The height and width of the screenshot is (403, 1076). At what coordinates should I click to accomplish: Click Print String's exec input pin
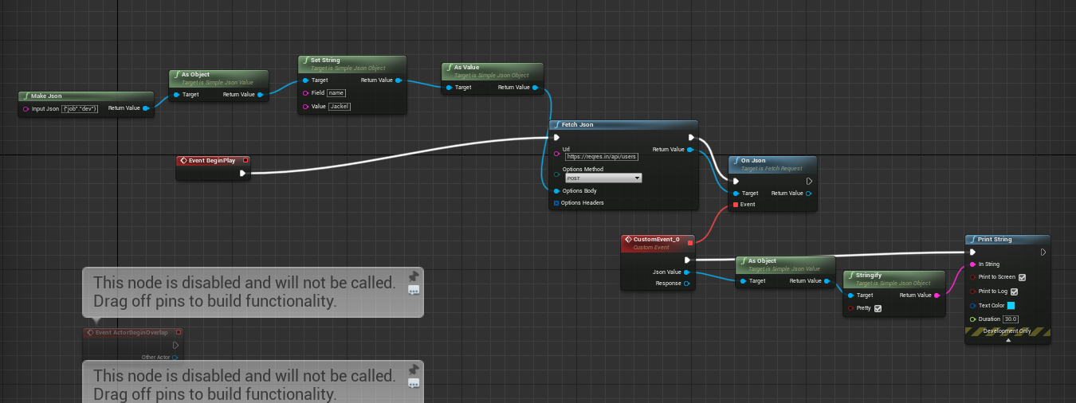972,252
